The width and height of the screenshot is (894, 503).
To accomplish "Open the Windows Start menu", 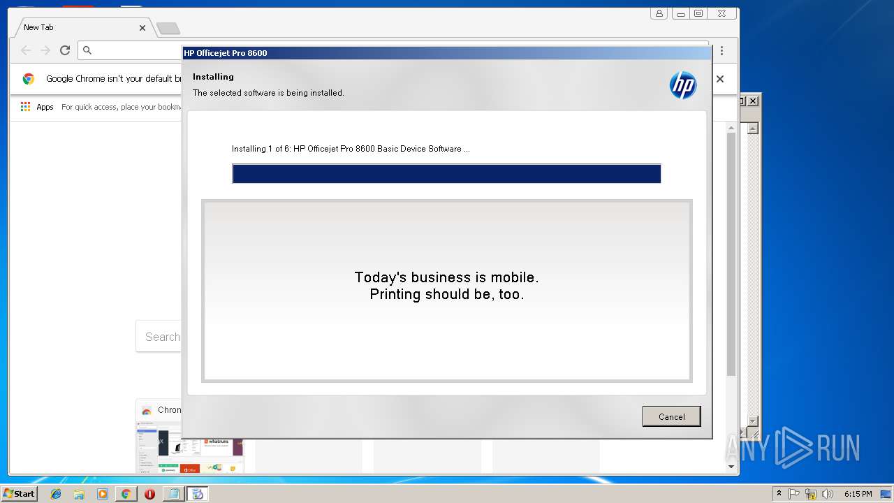I will point(19,493).
